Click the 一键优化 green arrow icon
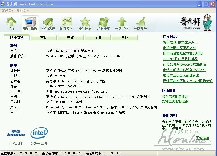 coord(122,22)
